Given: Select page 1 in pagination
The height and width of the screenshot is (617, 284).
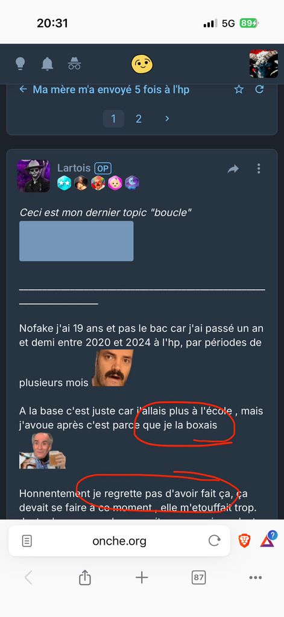Looking at the screenshot, I should point(113,119).
